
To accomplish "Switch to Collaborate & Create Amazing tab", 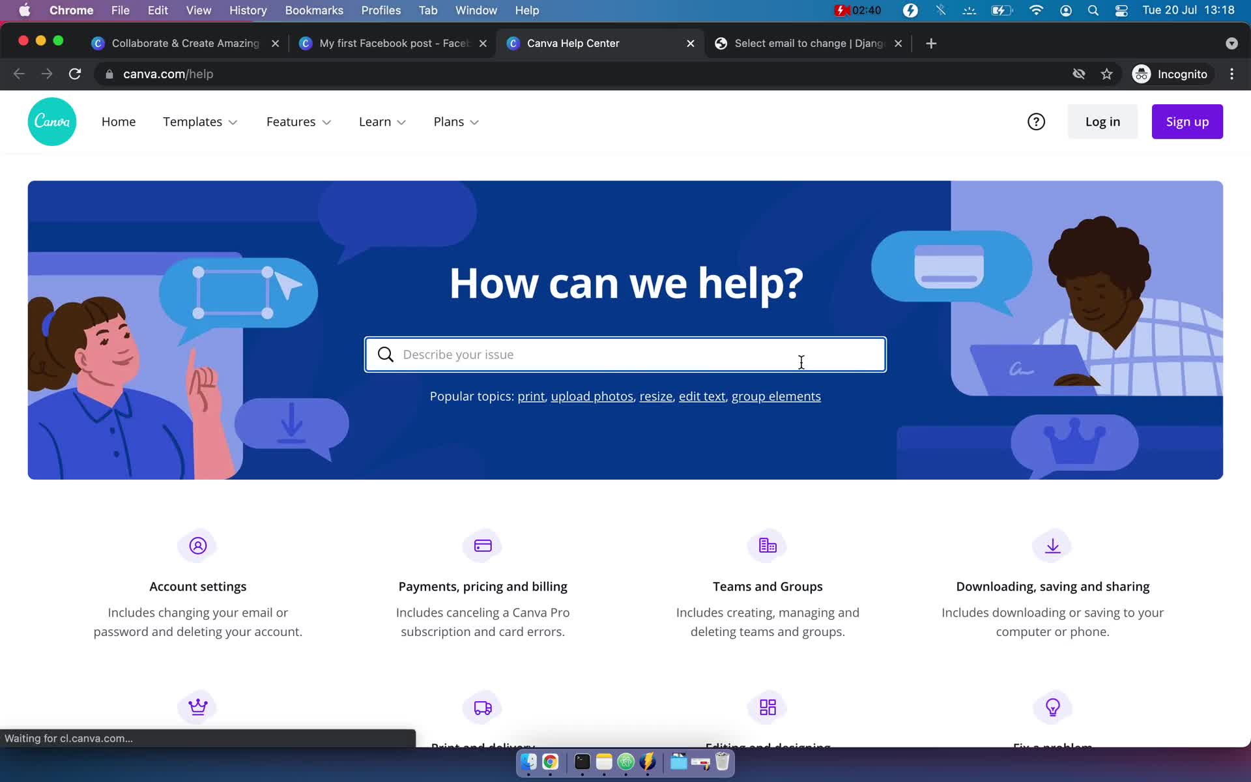I will point(185,43).
